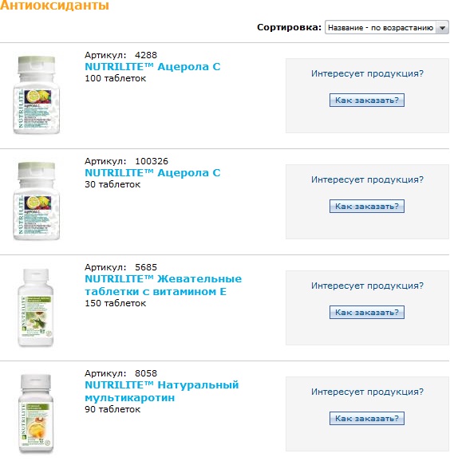Open Ацерола C bottle image, article 100326
Image resolution: width=450 pixels, height=465 pixels.
[37, 201]
